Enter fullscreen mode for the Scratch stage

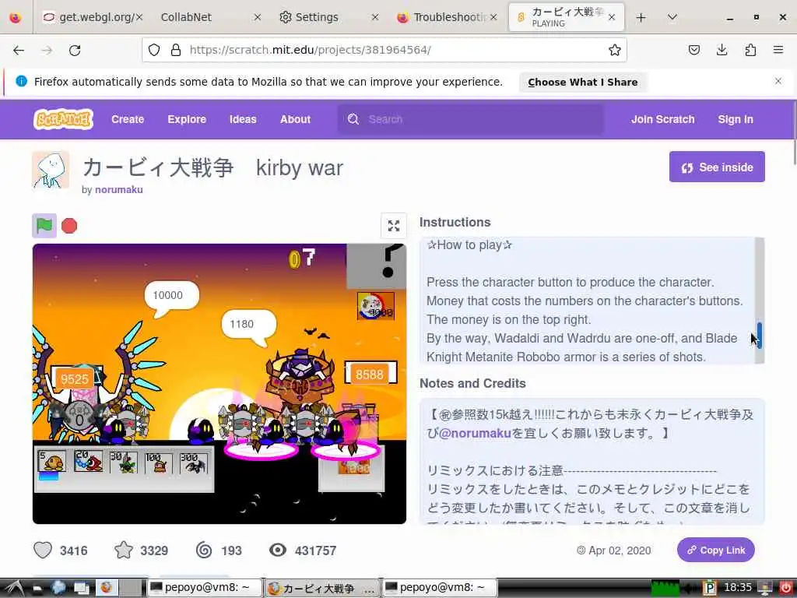tap(393, 226)
